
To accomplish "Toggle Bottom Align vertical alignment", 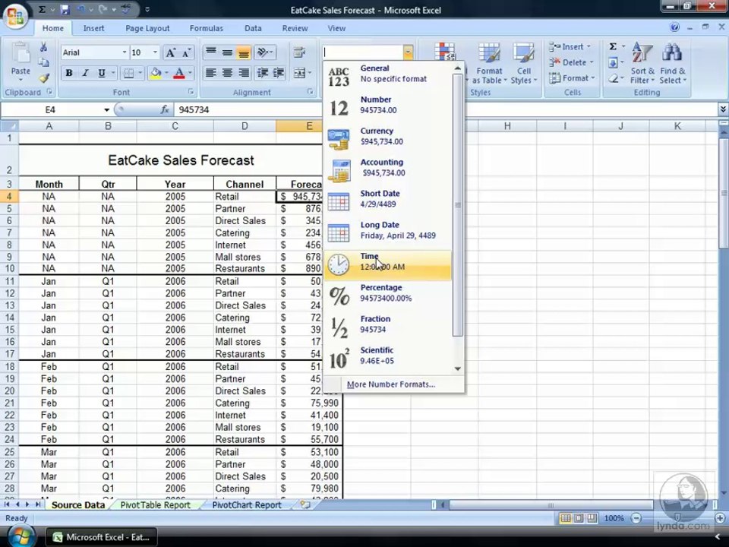I will (x=243, y=52).
